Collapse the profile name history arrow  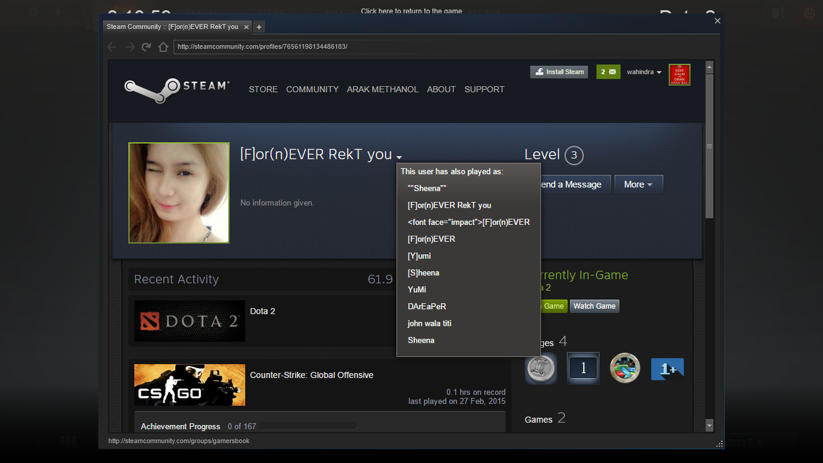click(399, 158)
